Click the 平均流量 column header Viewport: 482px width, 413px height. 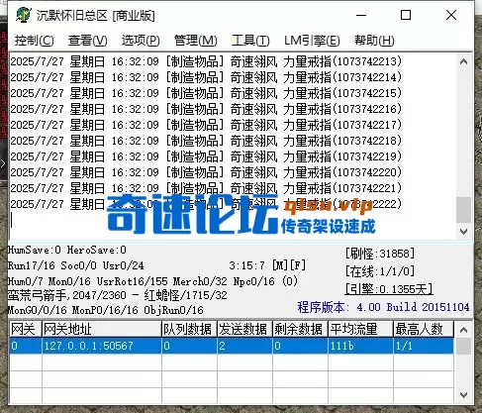(x=360, y=329)
